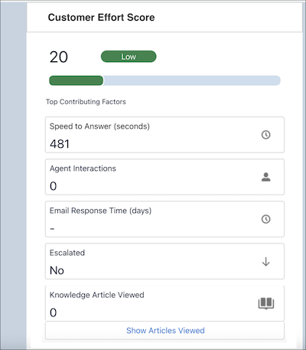
Task: Click the score value 20
Action: [x=59, y=57]
